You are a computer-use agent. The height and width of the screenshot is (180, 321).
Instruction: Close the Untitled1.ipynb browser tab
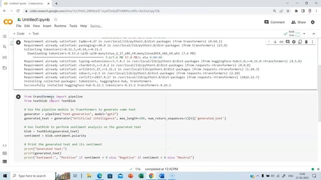49,3
